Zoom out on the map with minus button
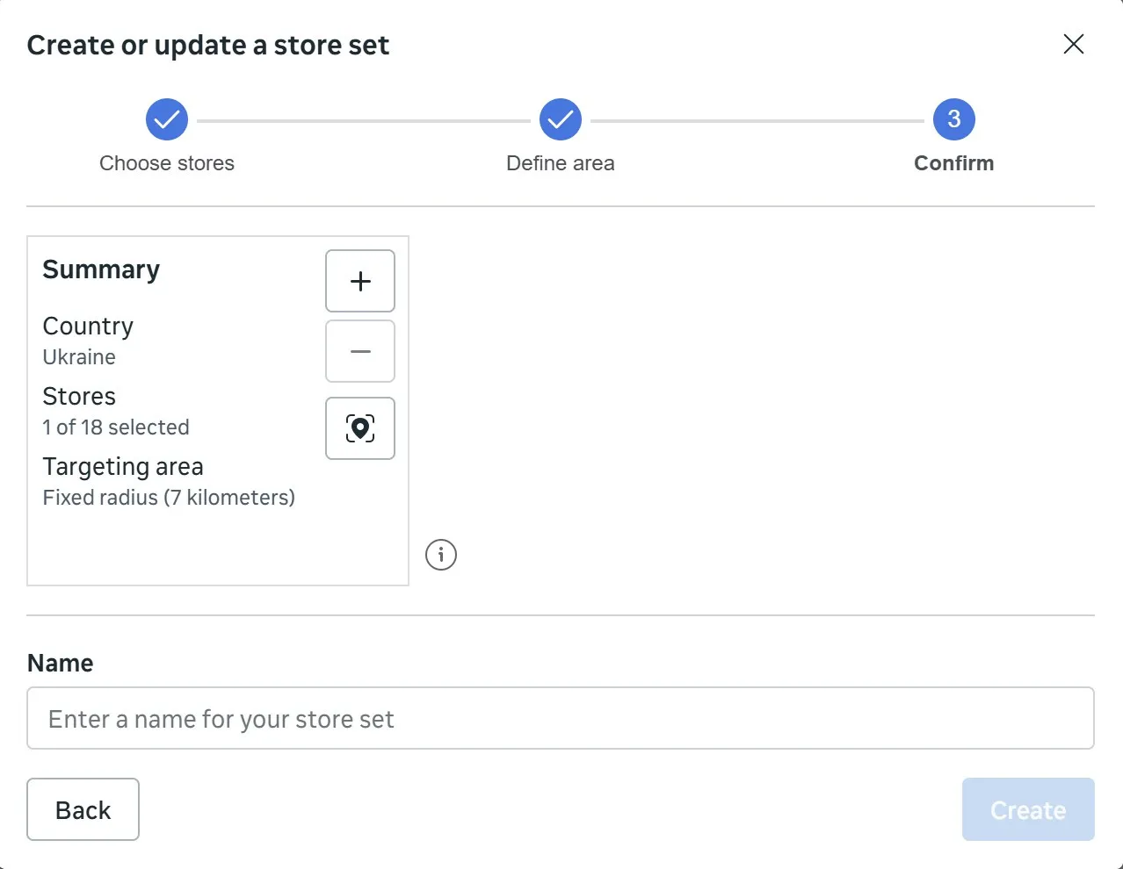This screenshot has width=1123, height=869. point(360,351)
